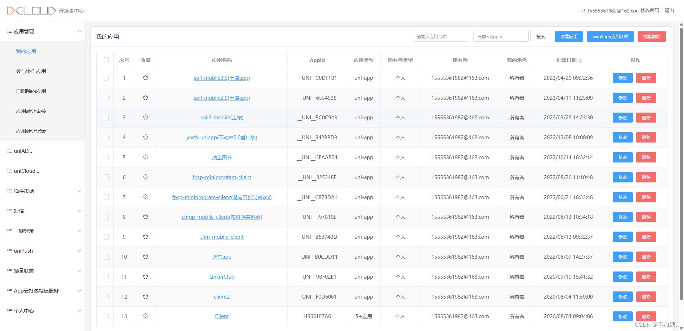Image resolution: width=684 pixels, height=331 pixels.
Task: Tick the checkbox for row 3 soil3-mobile
Action: coord(106,118)
